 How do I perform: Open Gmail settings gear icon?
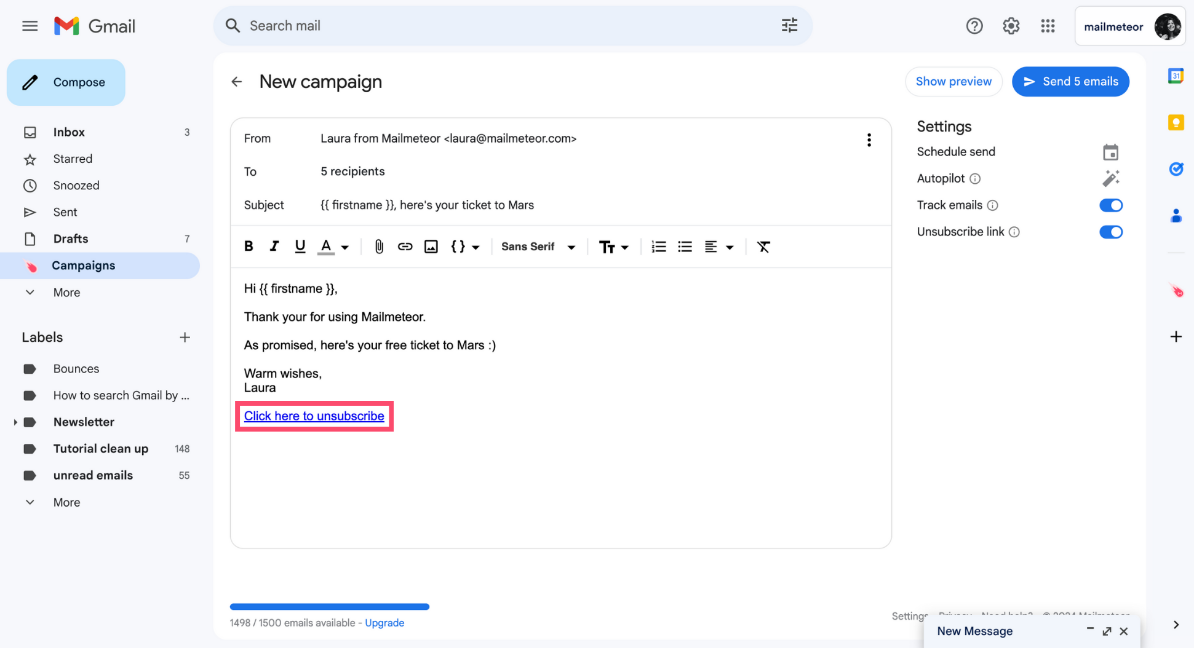[1011, 26]
